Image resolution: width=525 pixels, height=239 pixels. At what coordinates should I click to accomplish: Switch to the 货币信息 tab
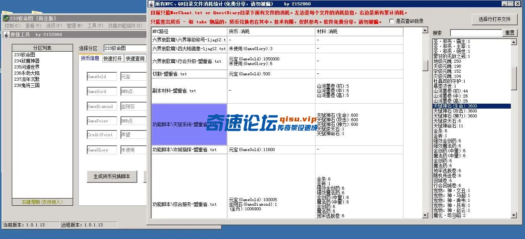coord(90,58)
